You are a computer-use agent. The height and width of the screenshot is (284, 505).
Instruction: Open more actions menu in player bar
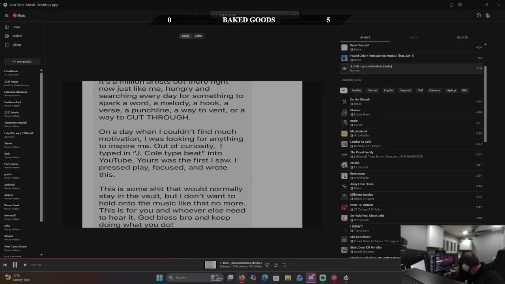click(292, 265)
